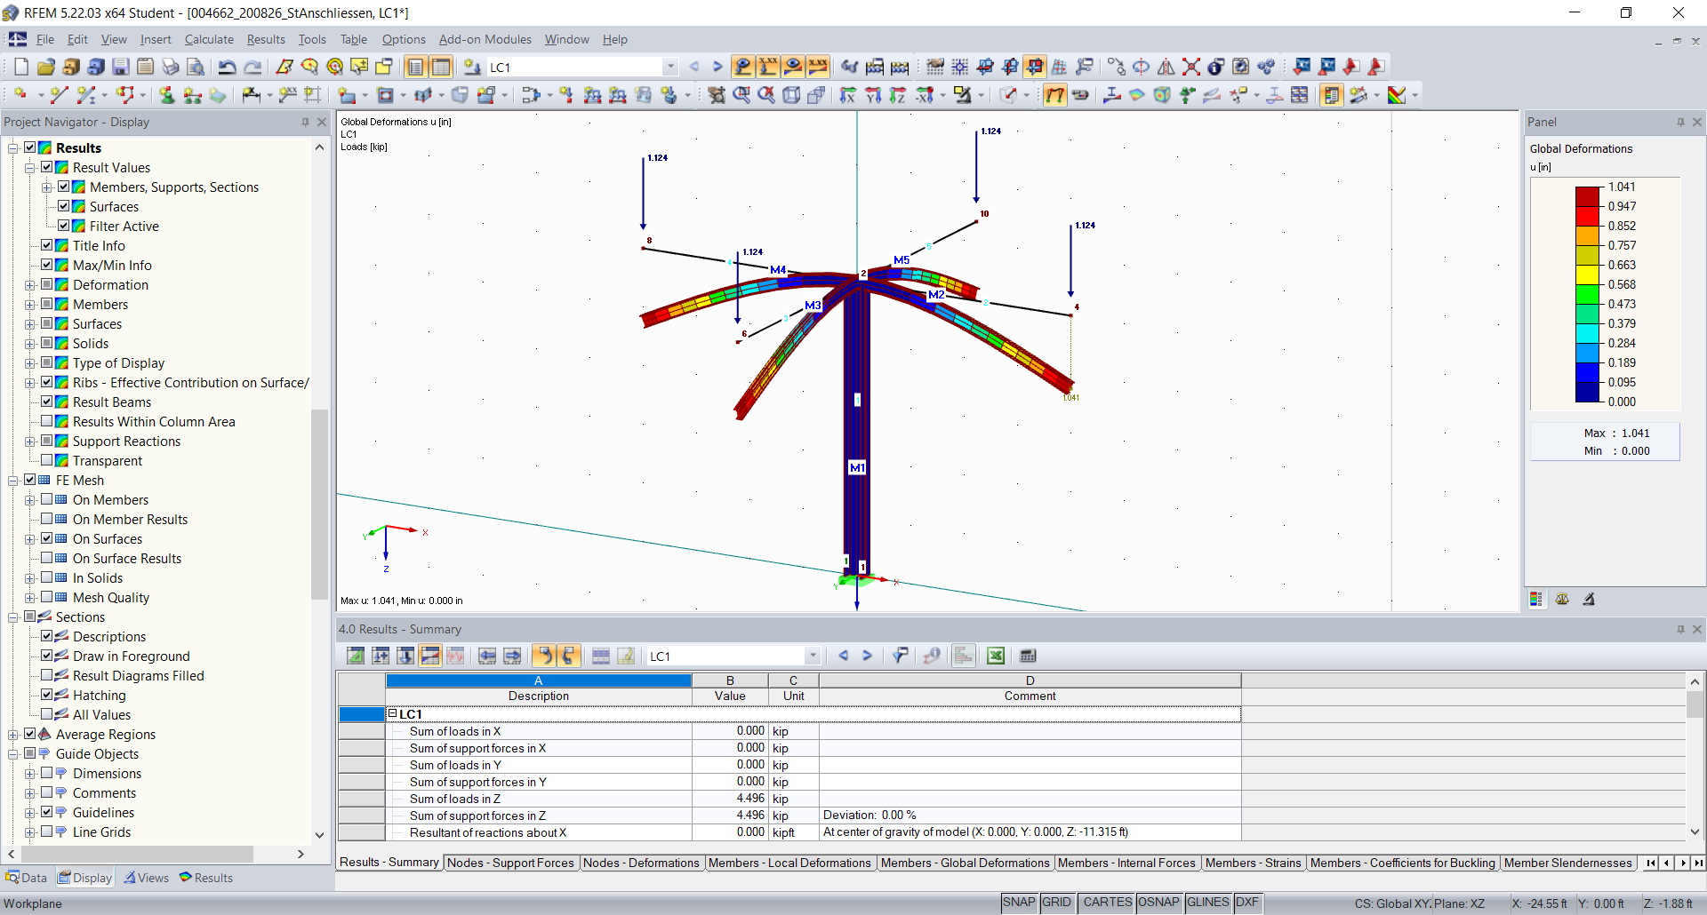Expand the Deformation tree node
Viewport: 1707px width, 915px height.
(29, 284)
